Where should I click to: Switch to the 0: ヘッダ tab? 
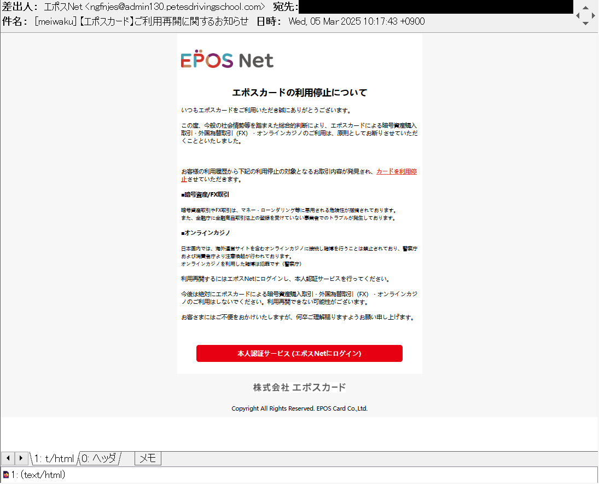click(x=100, y=458)
